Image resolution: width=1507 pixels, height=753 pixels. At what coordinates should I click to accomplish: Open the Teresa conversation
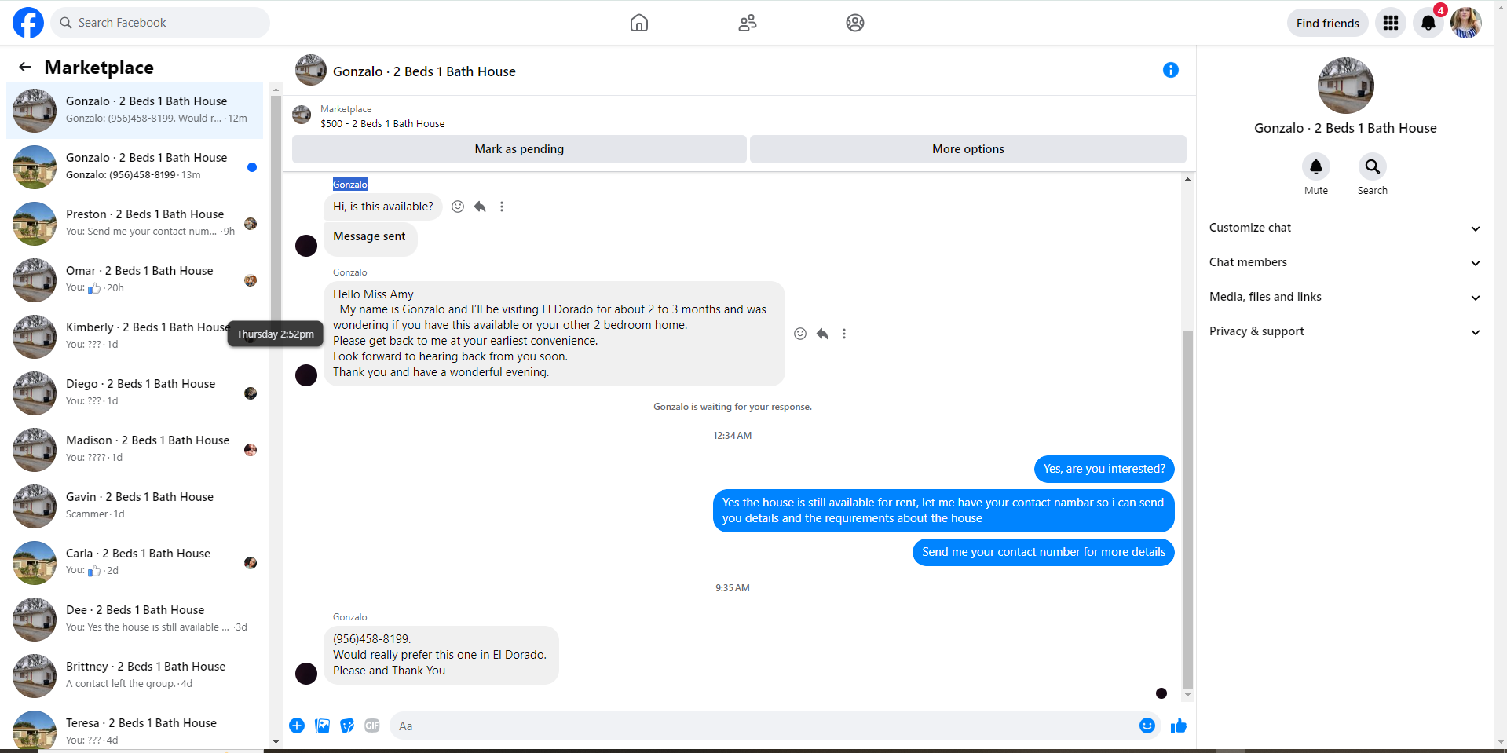click(135, 729)
